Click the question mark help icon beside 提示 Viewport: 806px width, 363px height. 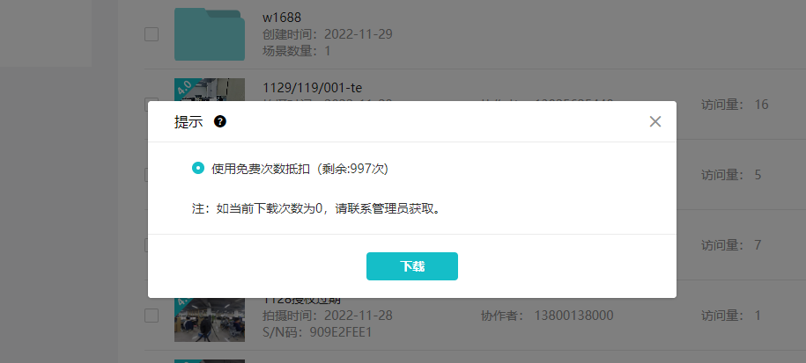click(x=220, y=121)
